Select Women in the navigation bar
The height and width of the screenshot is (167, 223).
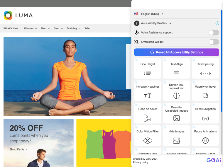29,28
